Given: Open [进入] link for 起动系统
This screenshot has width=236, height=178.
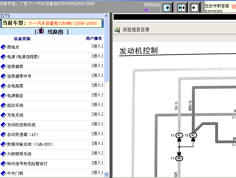Looking at the screenshot, I should click(97, 105).
